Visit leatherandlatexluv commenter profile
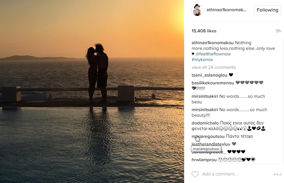 [211, 144]
